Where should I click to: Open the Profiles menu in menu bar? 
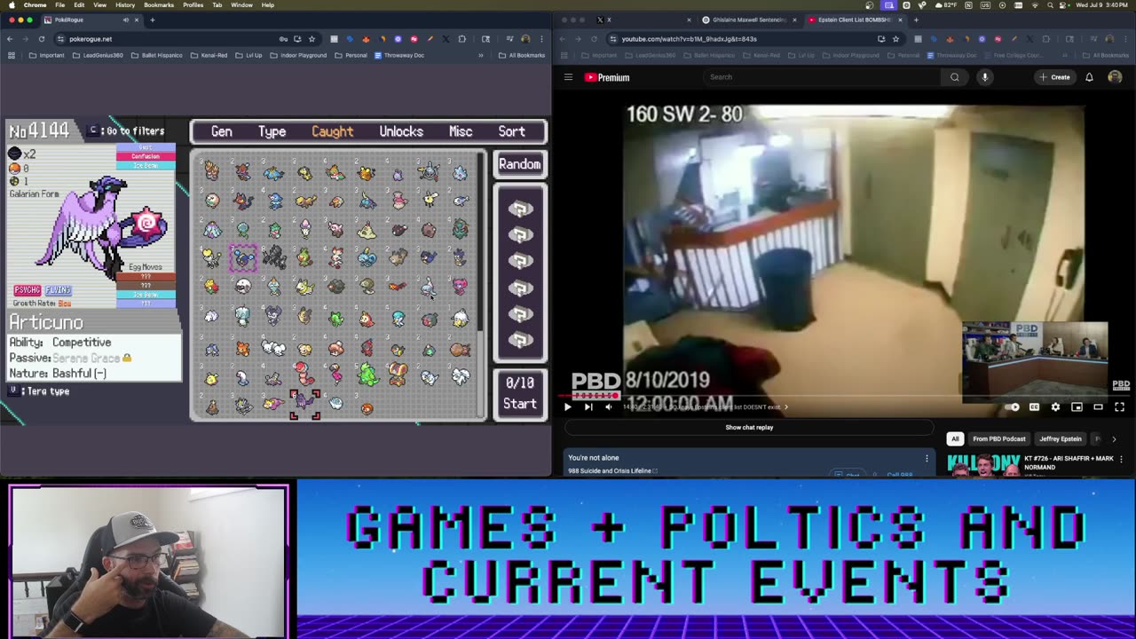pos(193,5)
